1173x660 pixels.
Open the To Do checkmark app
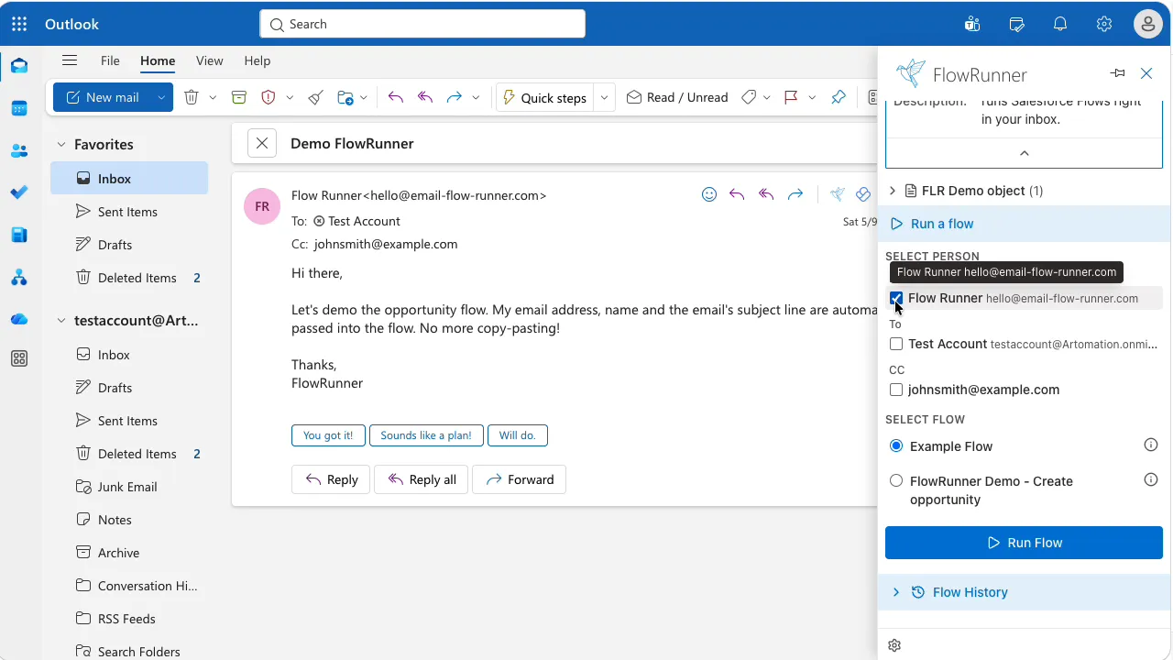tap(19, 192)
